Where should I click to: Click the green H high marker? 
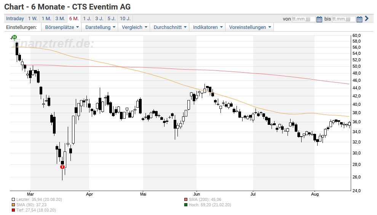point(14,37)
